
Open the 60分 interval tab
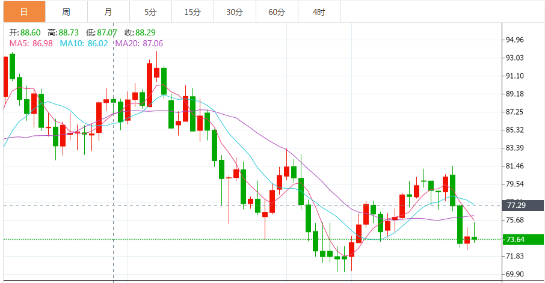pos(277,12)
